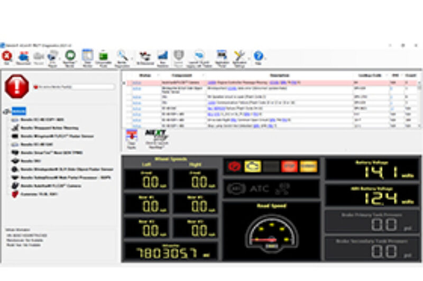The image size is (423, 281).
Task: Open the Status column filter dropdown
Action: (159, 76)
